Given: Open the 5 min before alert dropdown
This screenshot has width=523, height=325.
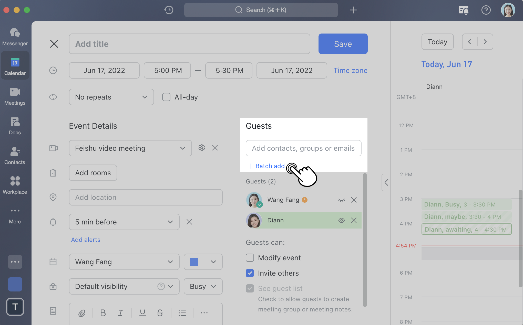Looking at the screenshot, I should (x=124, y=222).
